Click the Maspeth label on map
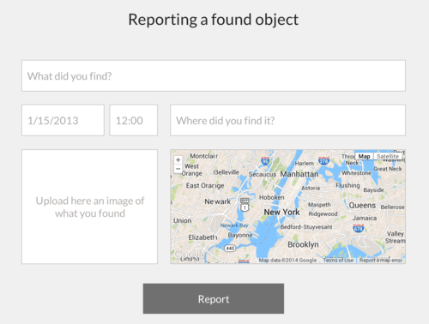Viewport: 429px width, 324px height. point(319,205)
